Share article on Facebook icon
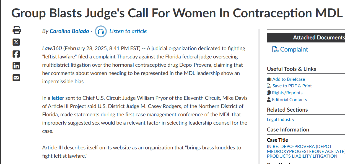Viewport: 345px width, 164px height. [x=16, y=54]
